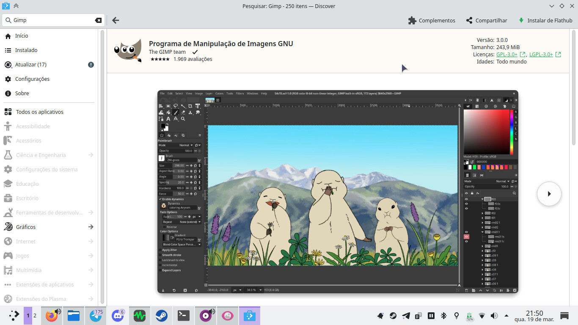Go to Início in the sidebar
This screenshot has width=578, height=325.
click(49, 36)
